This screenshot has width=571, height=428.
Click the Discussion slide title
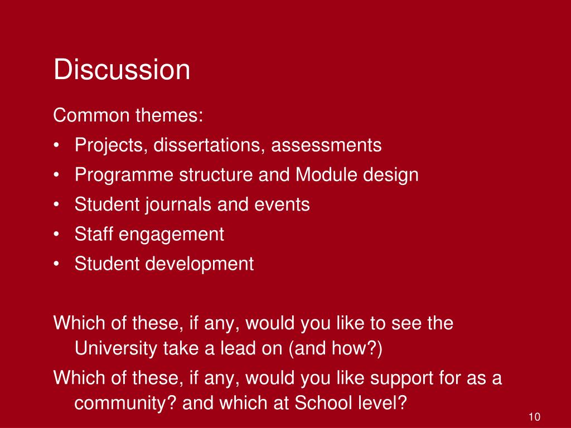122,69
